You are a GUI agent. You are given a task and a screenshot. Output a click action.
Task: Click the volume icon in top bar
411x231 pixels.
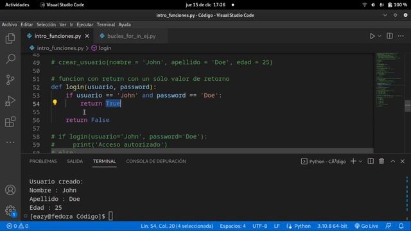tap(381, 4)
